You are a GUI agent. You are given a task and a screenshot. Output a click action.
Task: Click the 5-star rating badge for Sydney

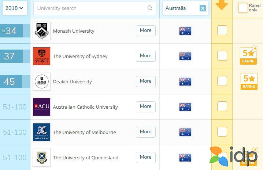pos(248,56)
